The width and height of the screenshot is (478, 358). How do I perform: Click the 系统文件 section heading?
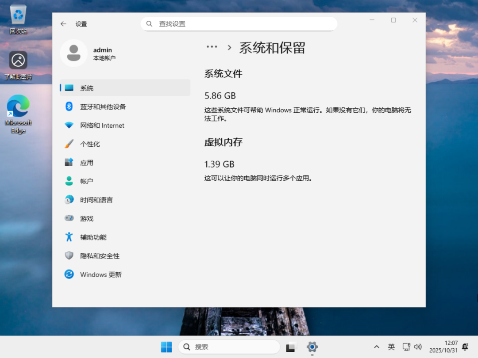tap(223, 73)
